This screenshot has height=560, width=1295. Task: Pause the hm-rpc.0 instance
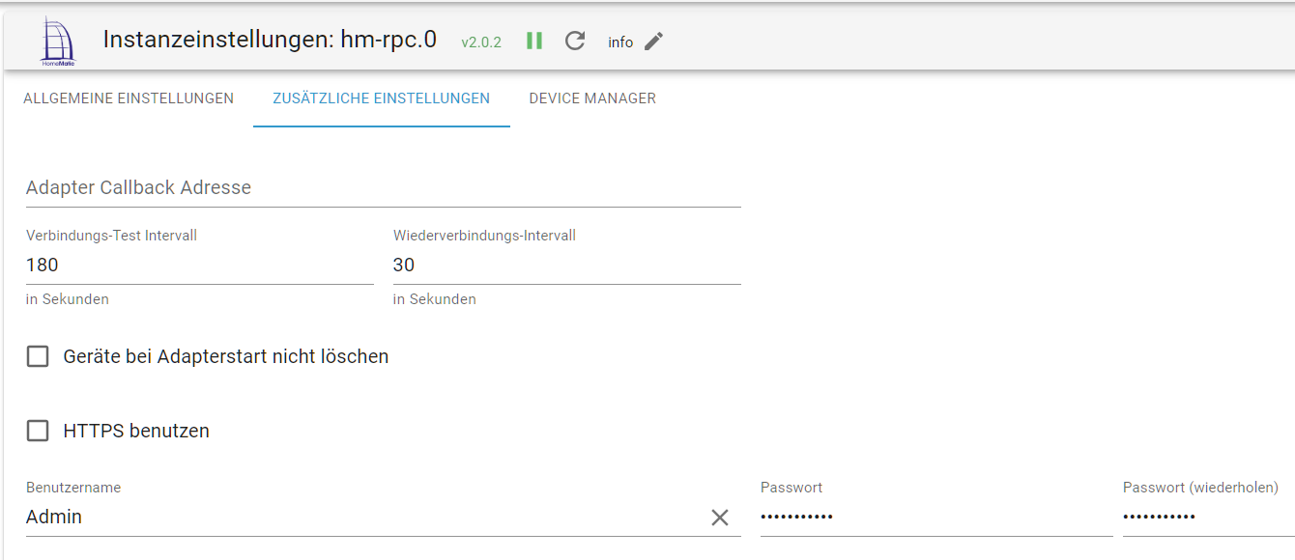pyautogui.click(x=534, y=41)
